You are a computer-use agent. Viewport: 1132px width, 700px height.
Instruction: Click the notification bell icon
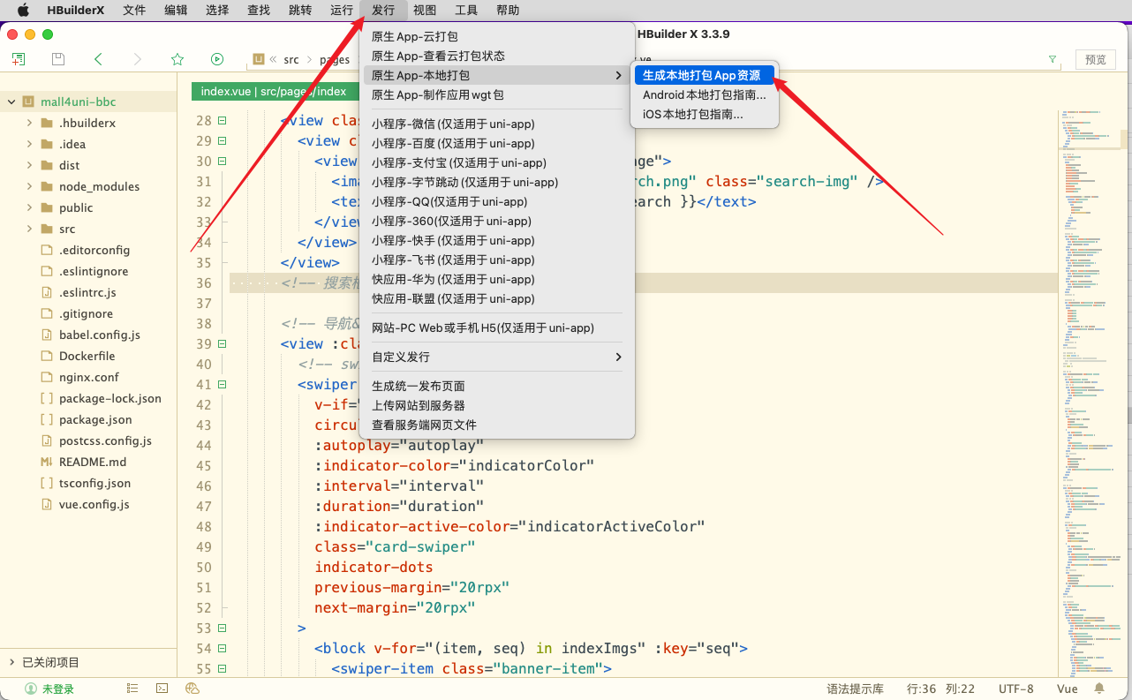point(1099,689)
